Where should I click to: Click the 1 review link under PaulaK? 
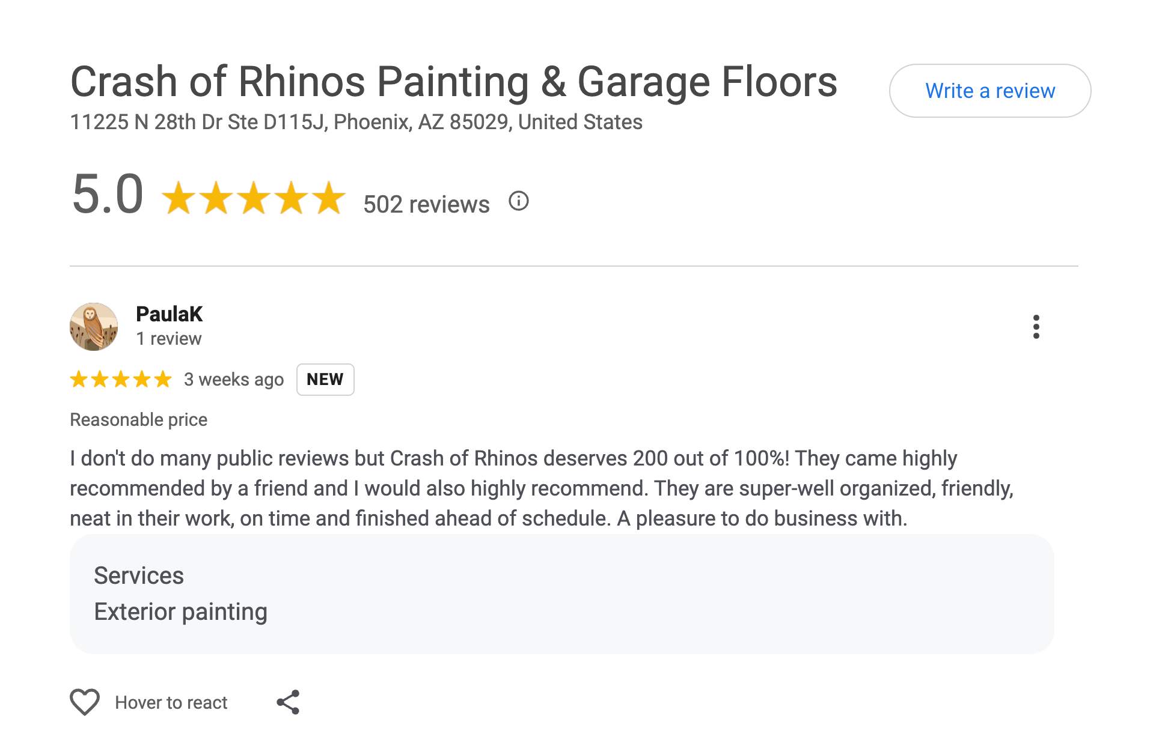[x=168, y=338]
